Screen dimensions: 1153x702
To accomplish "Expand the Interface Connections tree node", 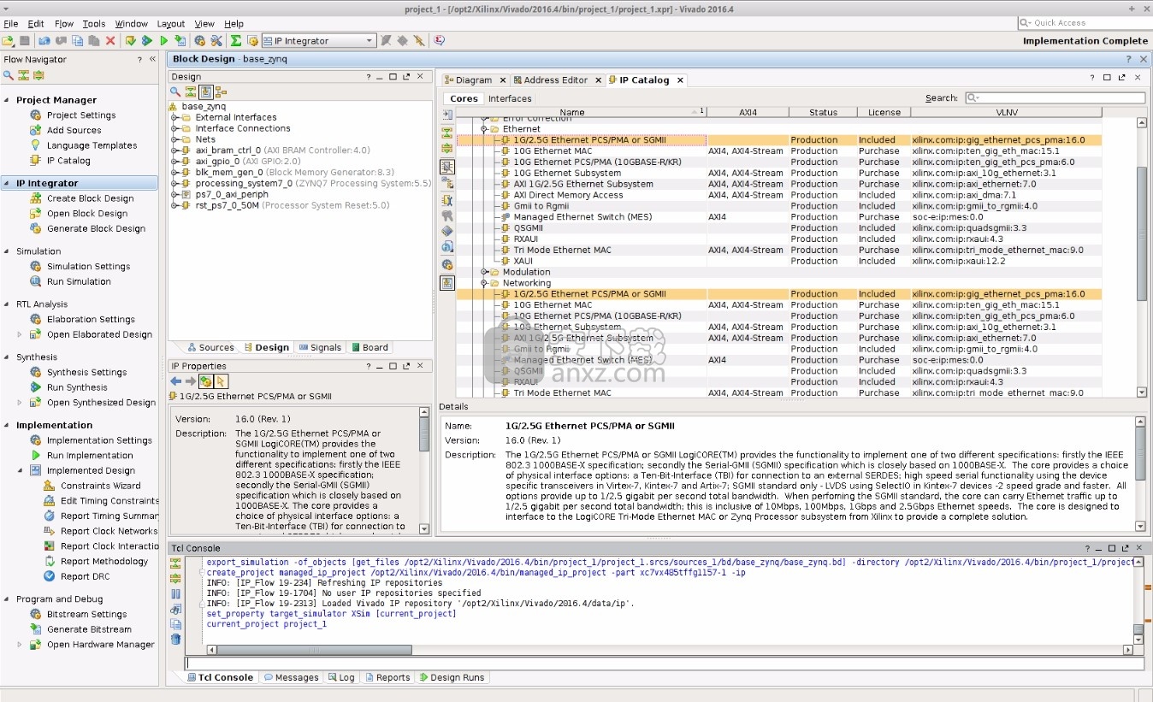I will tap(174, 128).
